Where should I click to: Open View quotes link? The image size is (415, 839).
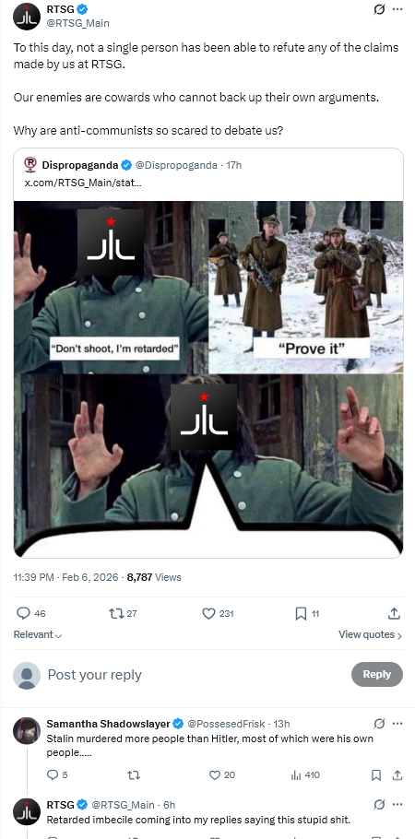click(370, 635)
